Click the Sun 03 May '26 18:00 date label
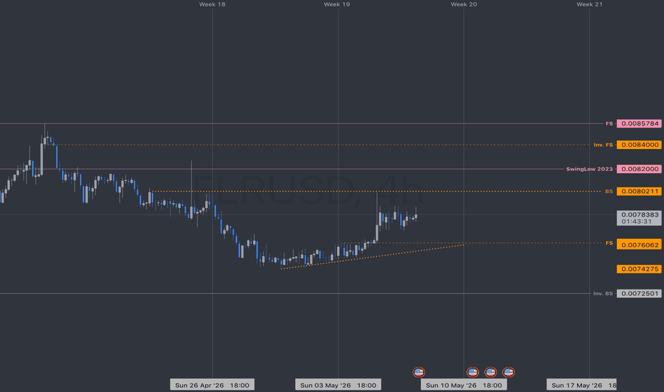 tap(338, 385)
